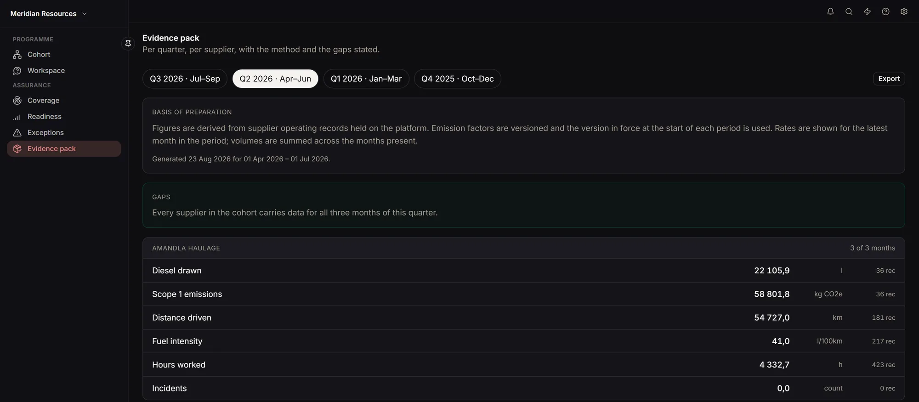The height and width of the screenshot is (402, 919).
Task: Click the Evidence pack box icon
Action: click(17, 149)
